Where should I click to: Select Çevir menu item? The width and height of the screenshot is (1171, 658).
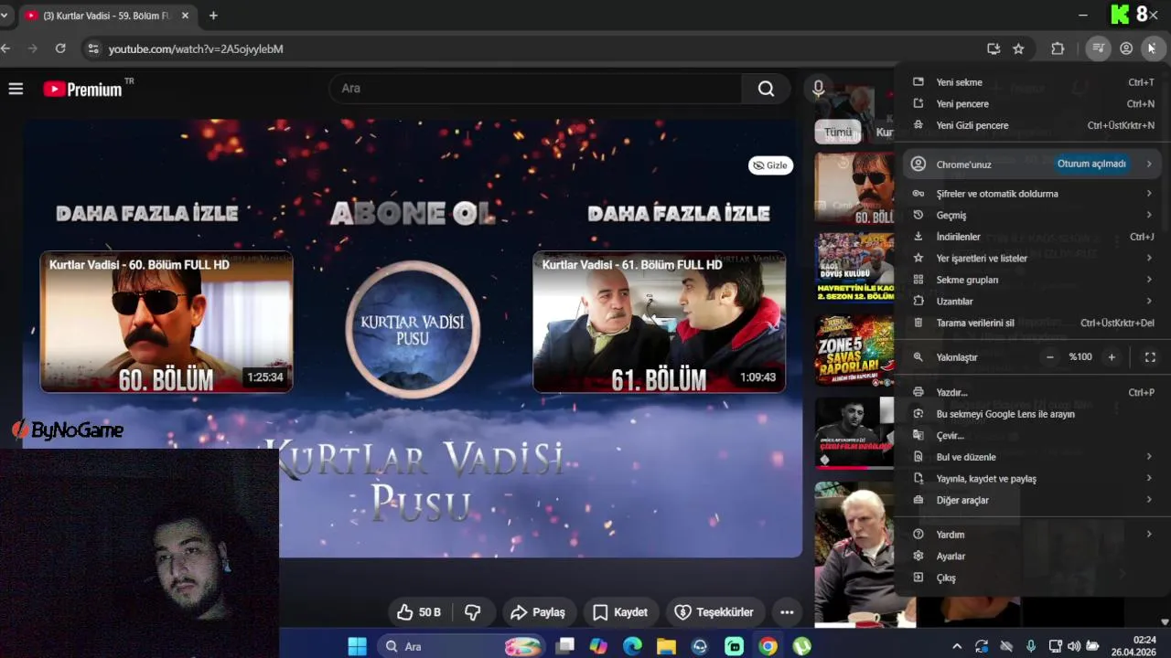pos(1032,435)
